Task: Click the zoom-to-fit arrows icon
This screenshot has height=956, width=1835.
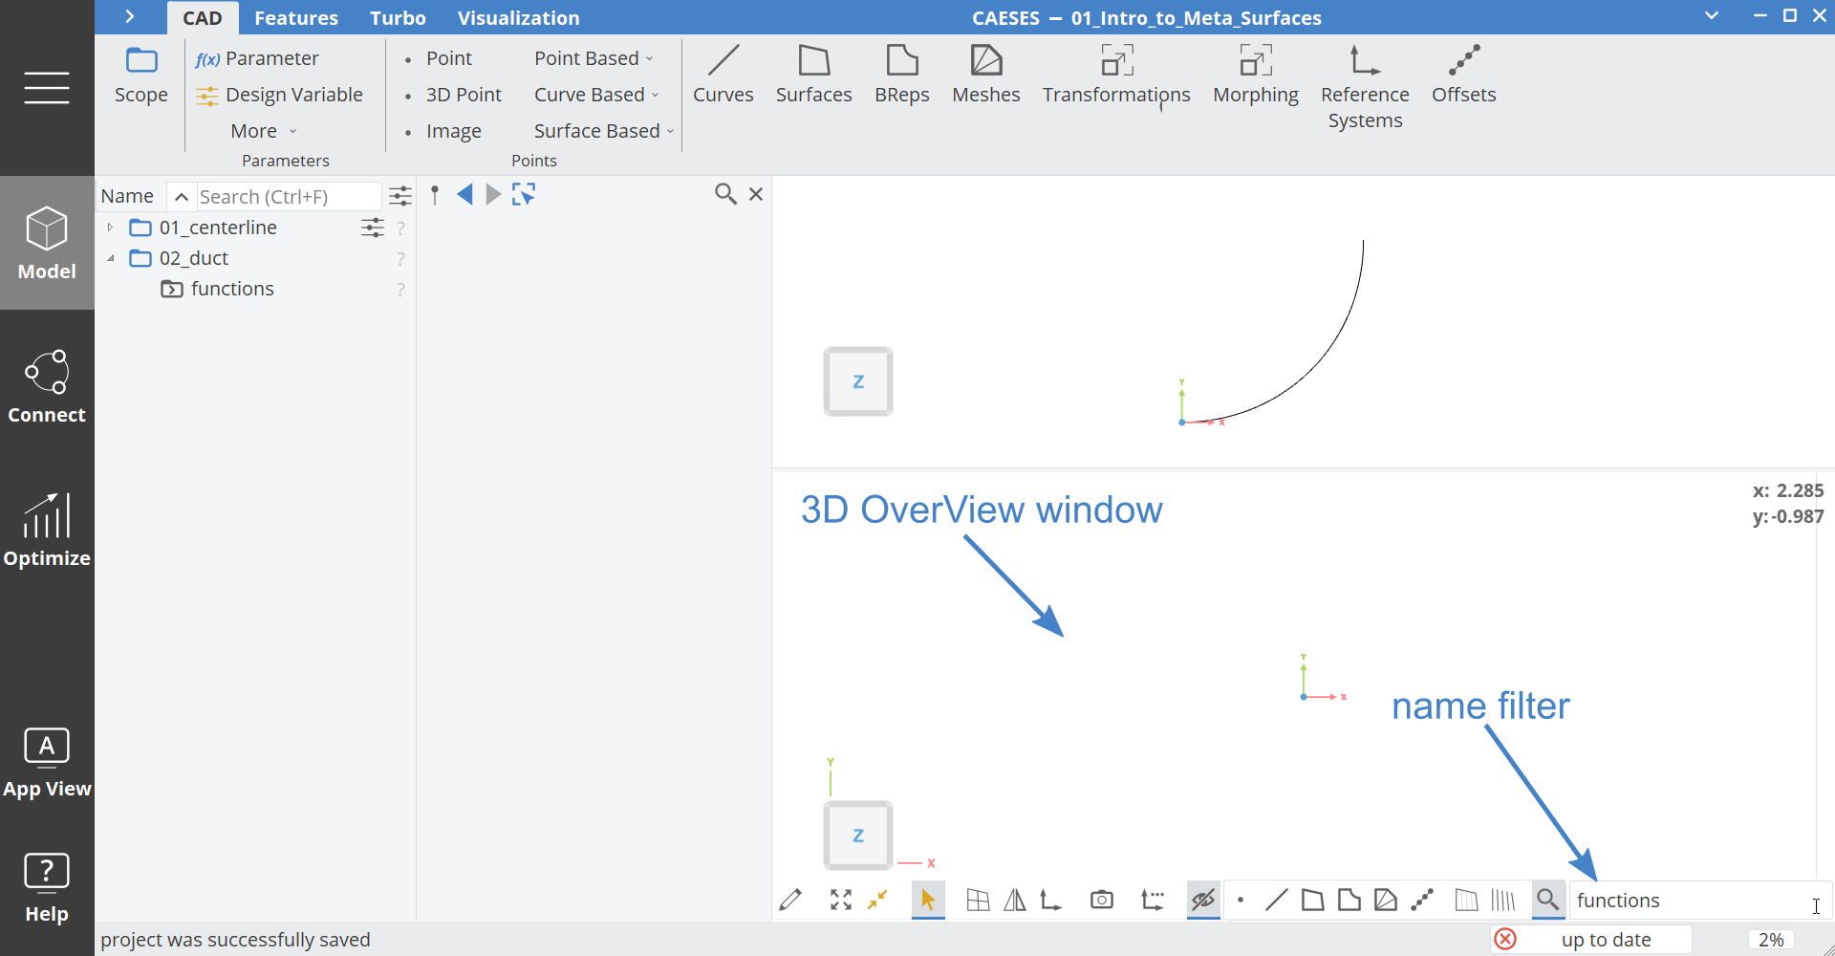Action: [841, 900]
